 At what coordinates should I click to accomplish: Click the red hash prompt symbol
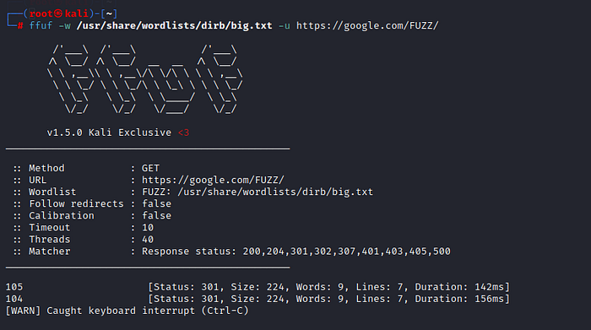click(x=20, y=25)
